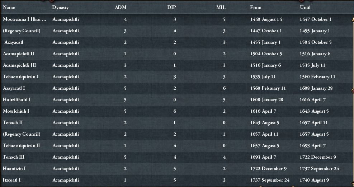The image size is (354, 187).
Task: Select Acamapichtli II ruler entry
Action: [19, 54]
